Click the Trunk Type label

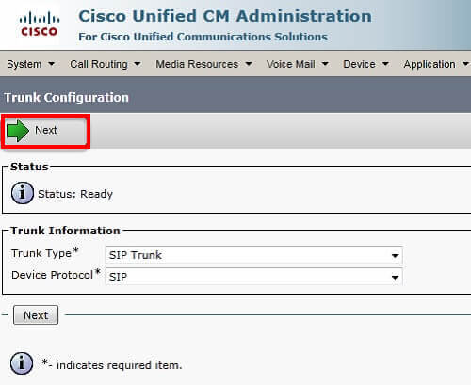point(44,253)
